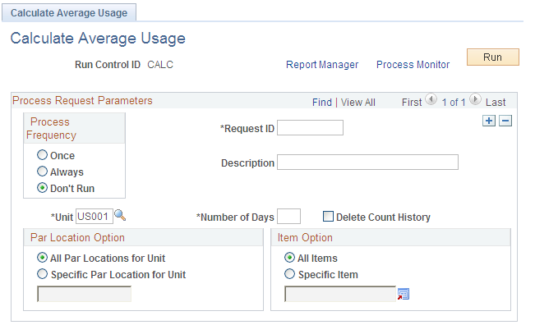Screen dimensions: 535x325
Task: Add a new row with plus icon
Action: coord(489,121)
